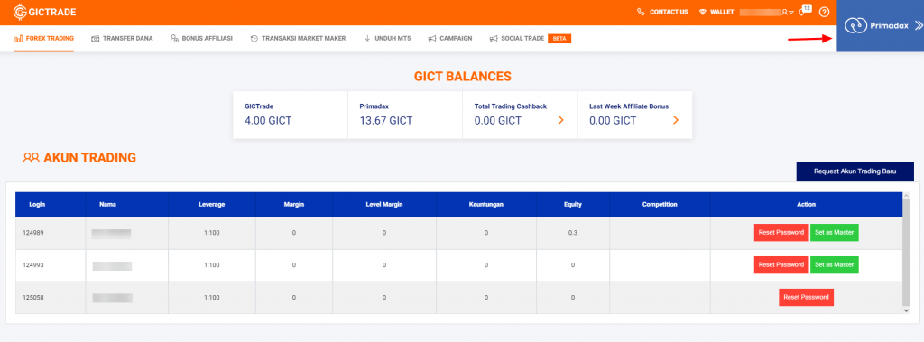Open the Unduh MT5 tab
Viewport: 924px width, 342px height.
tap(387, 38)
